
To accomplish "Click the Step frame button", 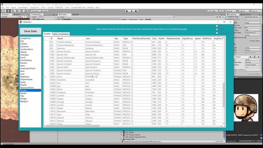I will coord(136,11).
